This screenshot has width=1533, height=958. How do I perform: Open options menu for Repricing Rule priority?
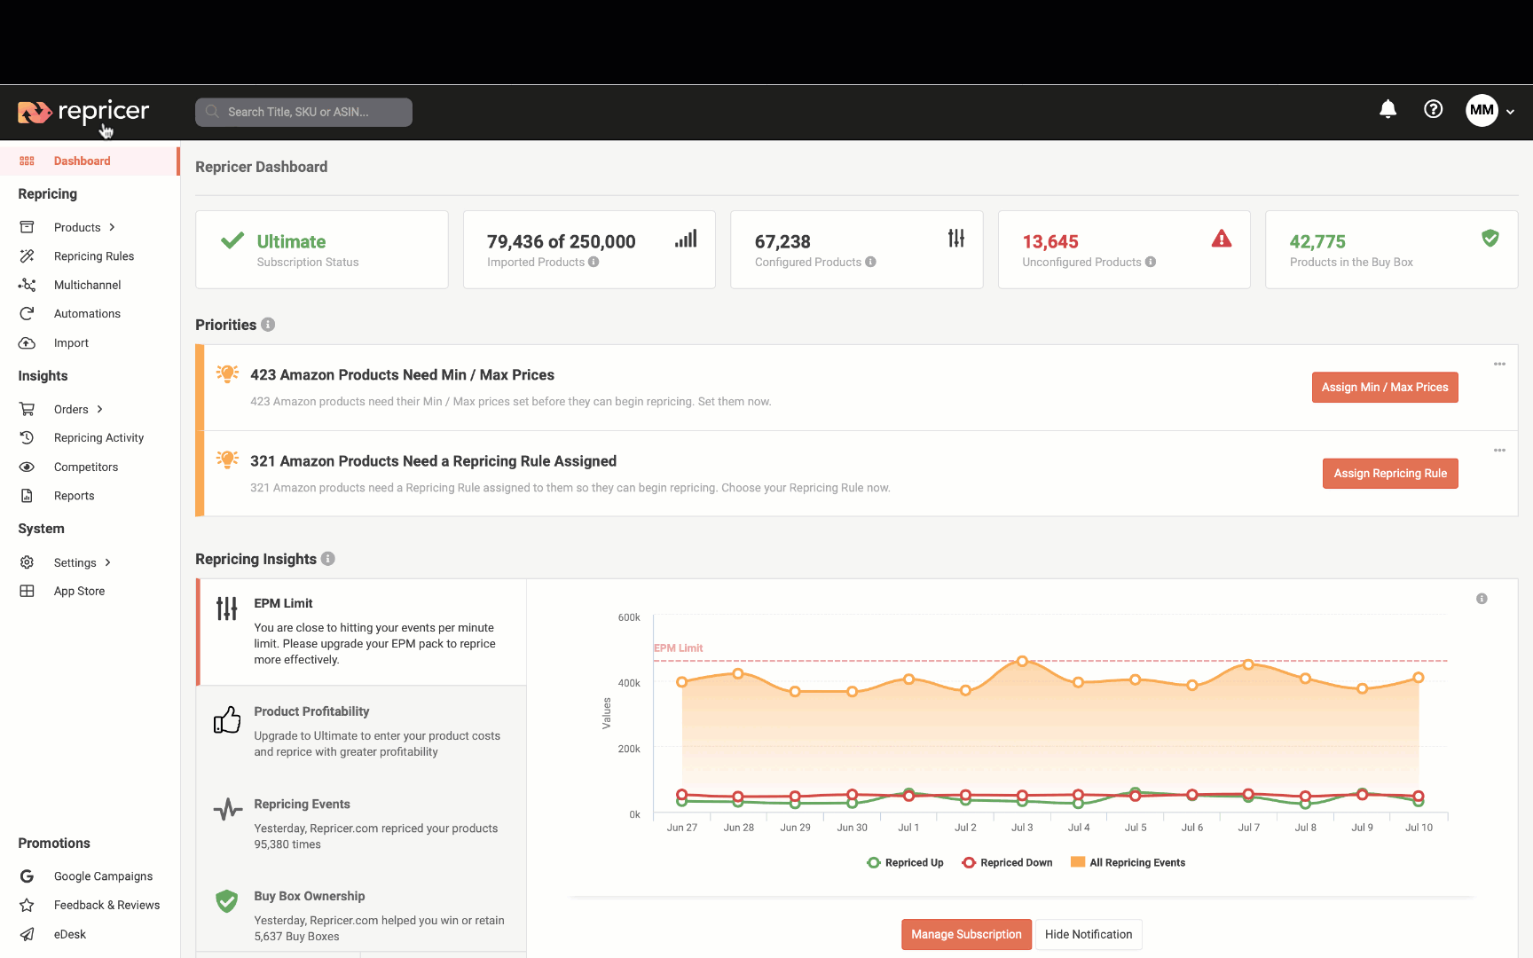(x=1499, y=451)
